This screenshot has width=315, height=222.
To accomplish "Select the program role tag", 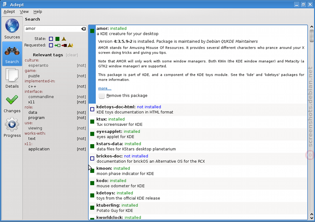I will (x=36, y=118).
